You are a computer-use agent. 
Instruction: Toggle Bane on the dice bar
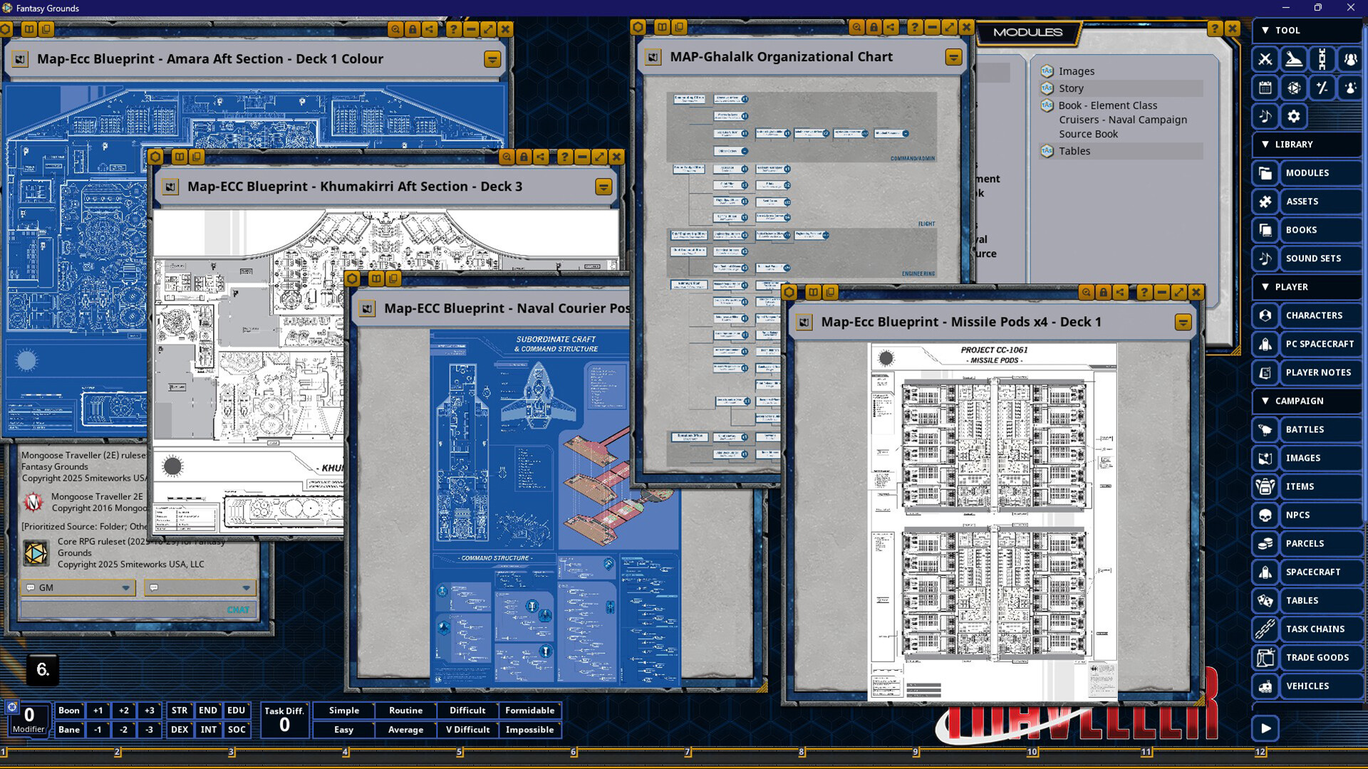[68, 729]
